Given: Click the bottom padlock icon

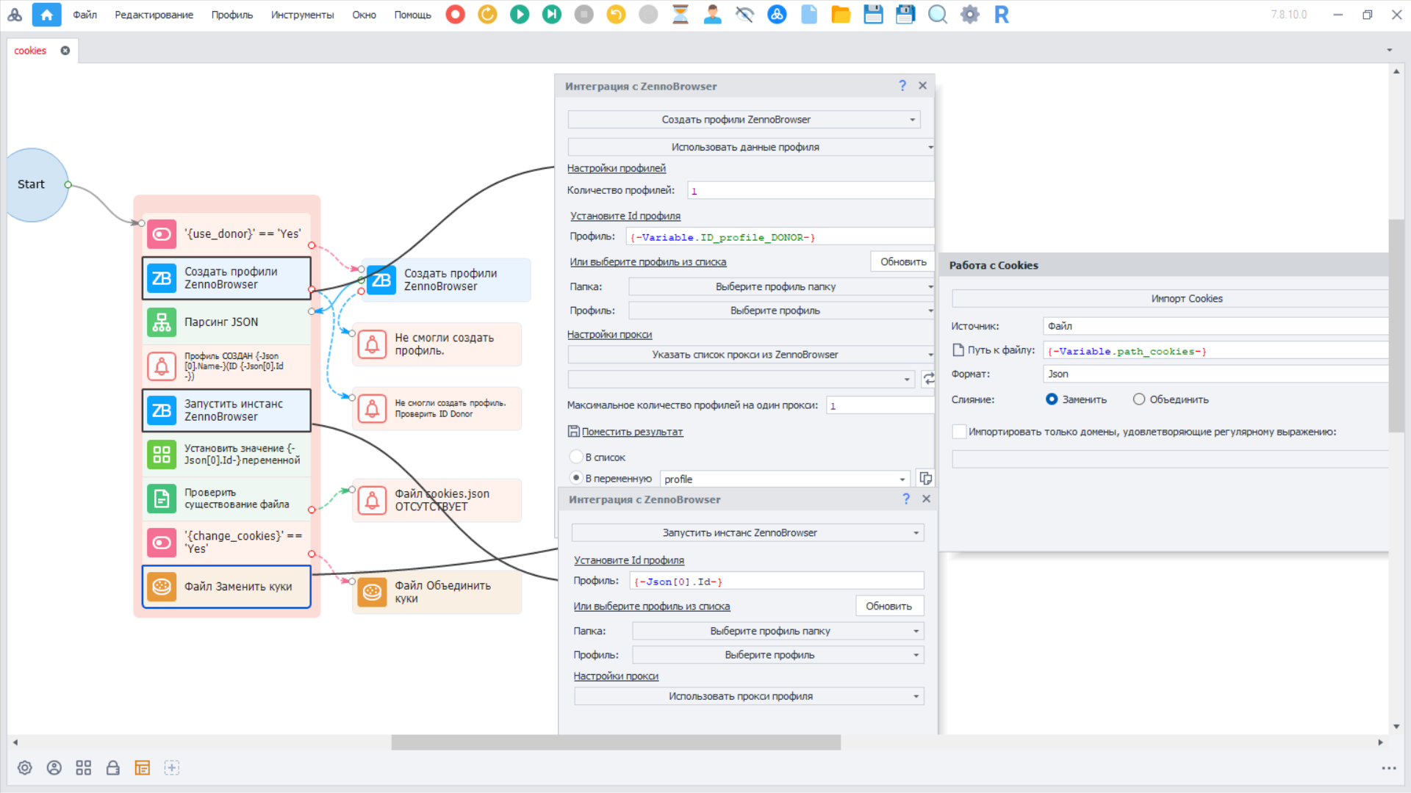Looking at the screenshot, I should [x=112, y=768].
